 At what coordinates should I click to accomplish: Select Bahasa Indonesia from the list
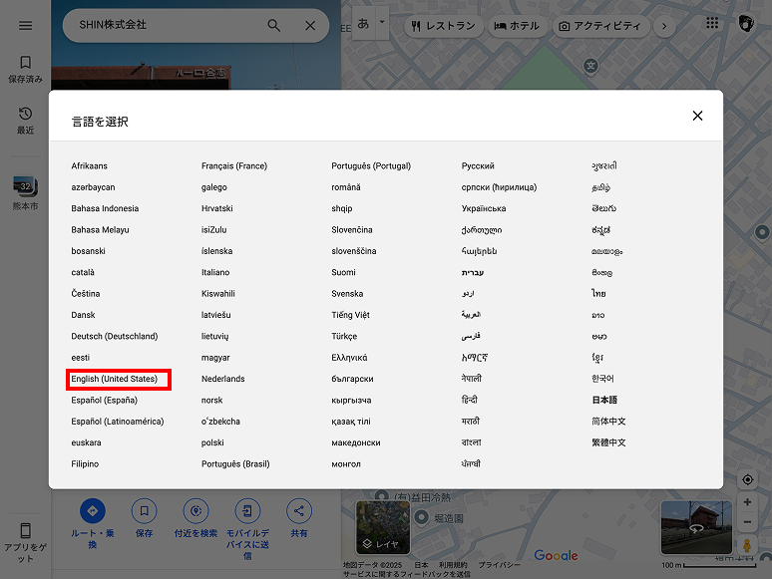105,208
